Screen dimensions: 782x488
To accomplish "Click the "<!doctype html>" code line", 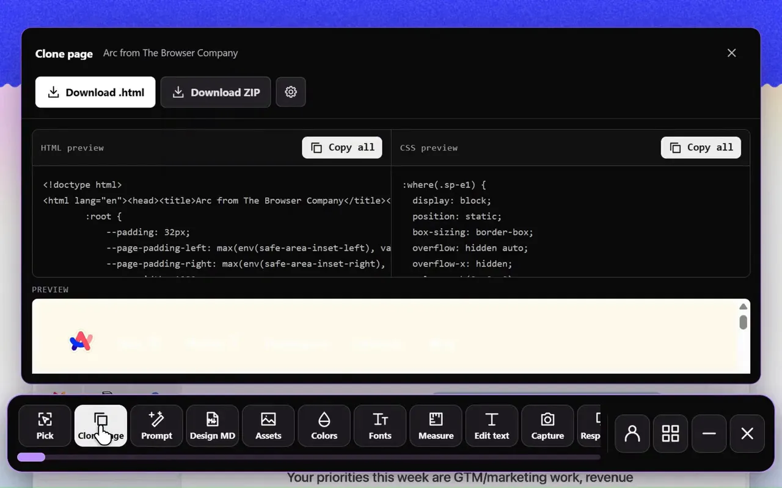I will click(82, 185).
